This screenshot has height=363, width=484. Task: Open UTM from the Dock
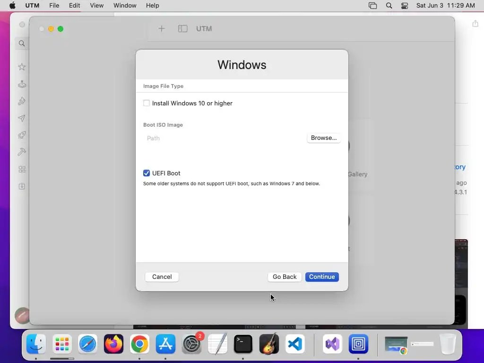coord(358,344)
